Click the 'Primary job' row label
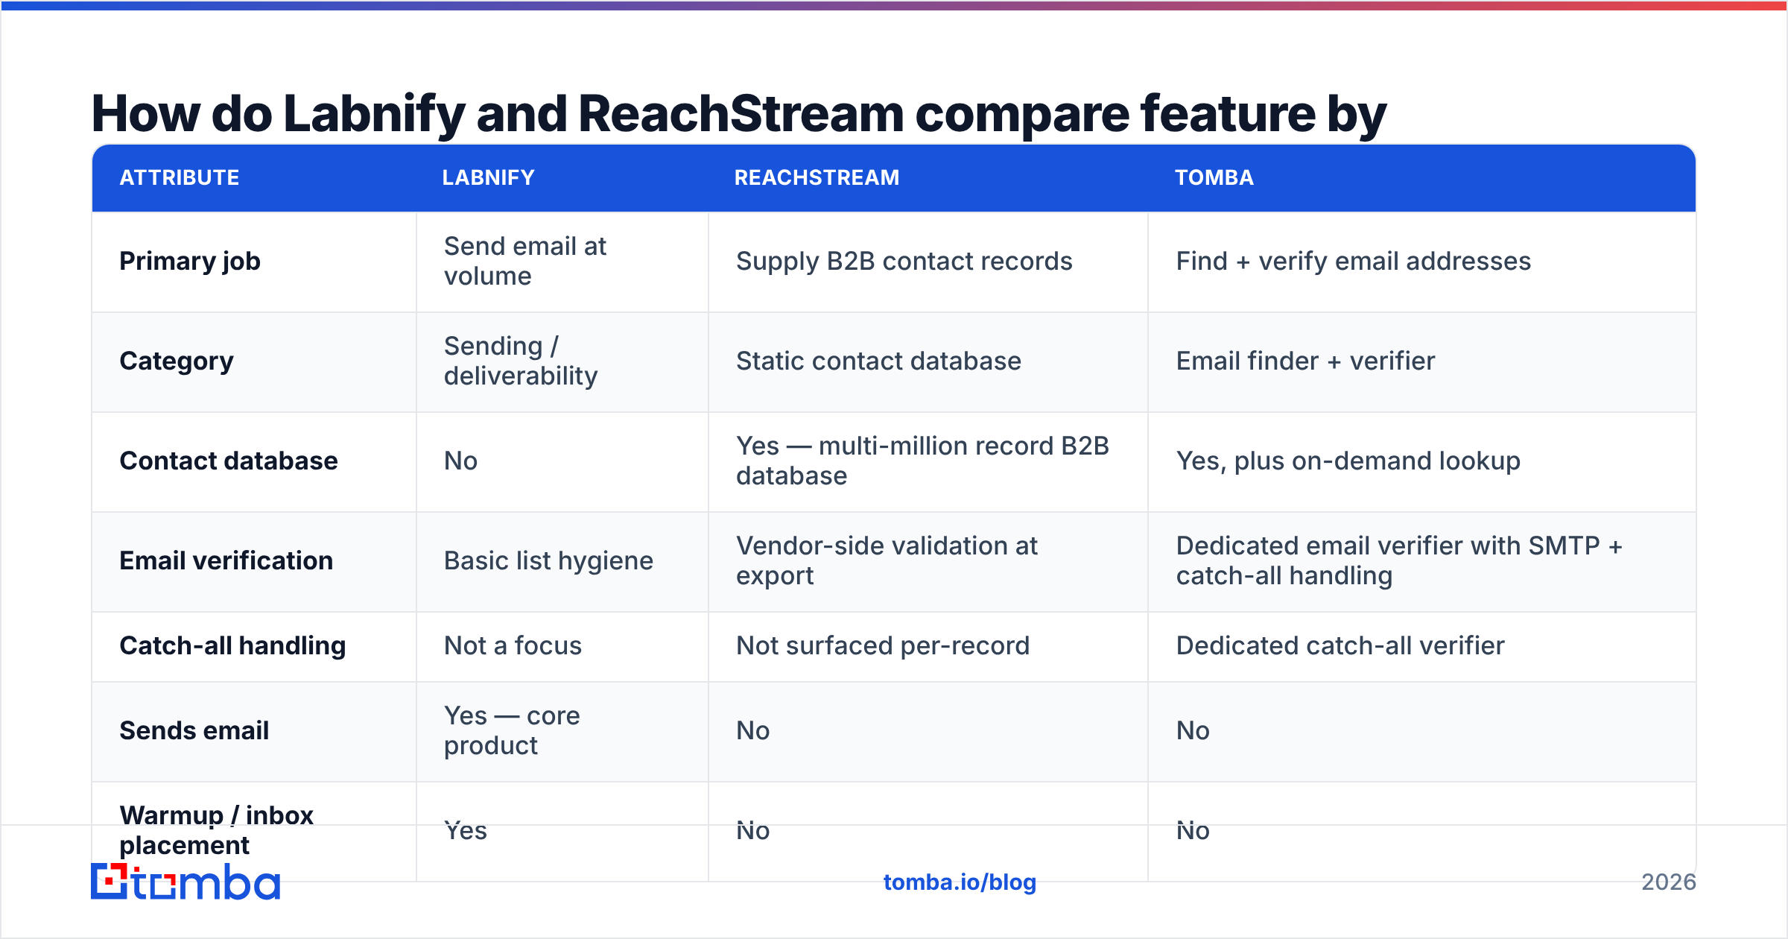Viewport: 1788px width, 939px height. coord(190,262)
